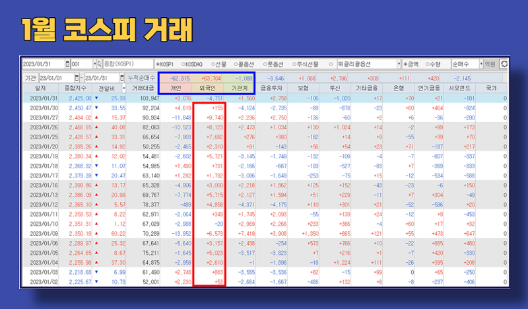
Task: Click the 억원 unit button
Action: pos(490,63)
